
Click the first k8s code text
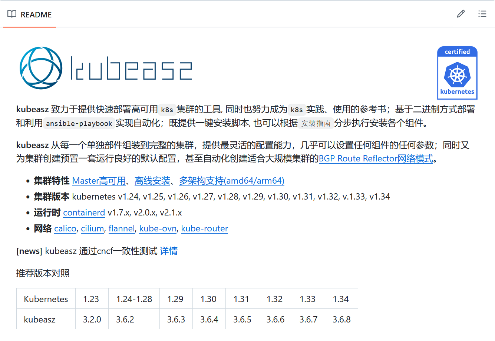[x=167, y=110]
